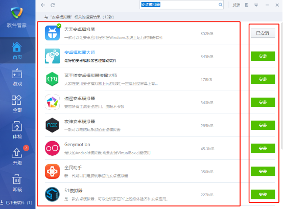
Task: Refresh the search results page
Action: point(53,5)
